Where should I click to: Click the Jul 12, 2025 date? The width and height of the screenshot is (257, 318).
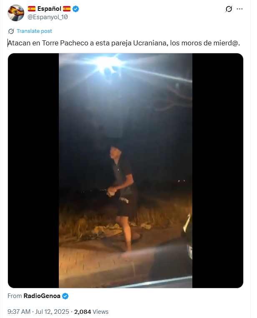[x=52, y=311]
